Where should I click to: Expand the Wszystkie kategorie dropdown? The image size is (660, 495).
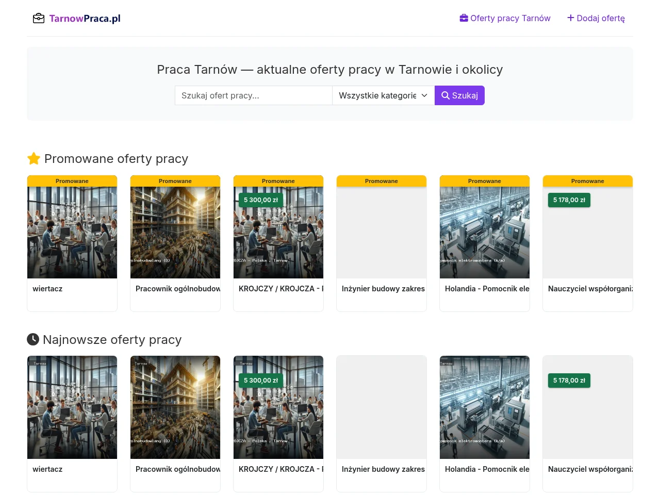(x=384, y=95)
